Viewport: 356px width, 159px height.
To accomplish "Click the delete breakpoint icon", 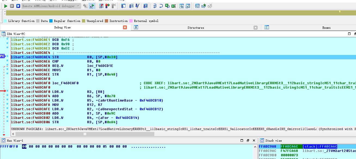I will [x=114, y=6].
